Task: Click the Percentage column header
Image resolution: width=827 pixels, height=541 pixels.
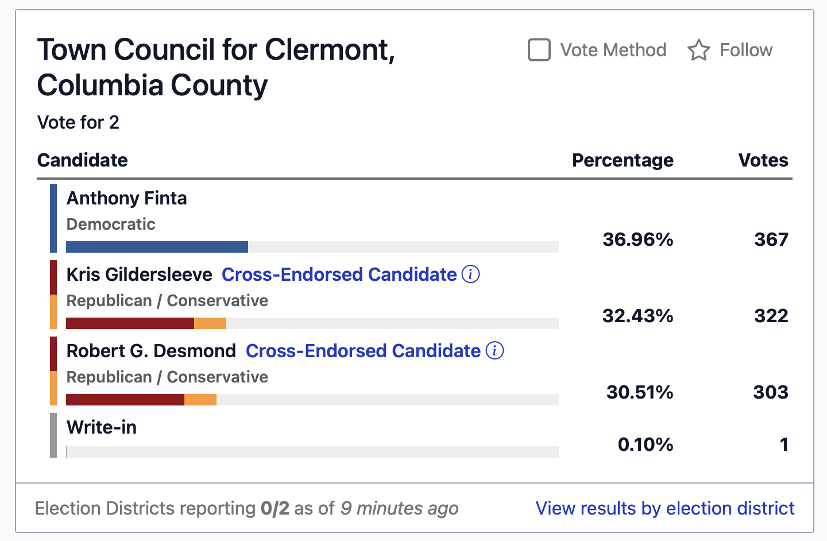Action: point(623,160)
